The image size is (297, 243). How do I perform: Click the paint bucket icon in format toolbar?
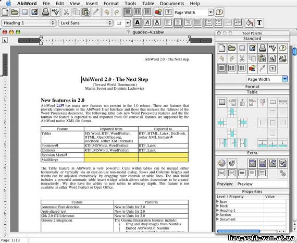pyautogui.click(x=249, y=23)
